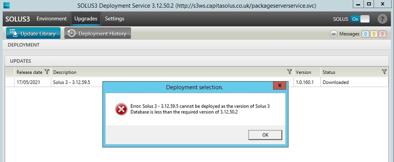
Task: Click the Update Library download icon
Action: [13, 33]
